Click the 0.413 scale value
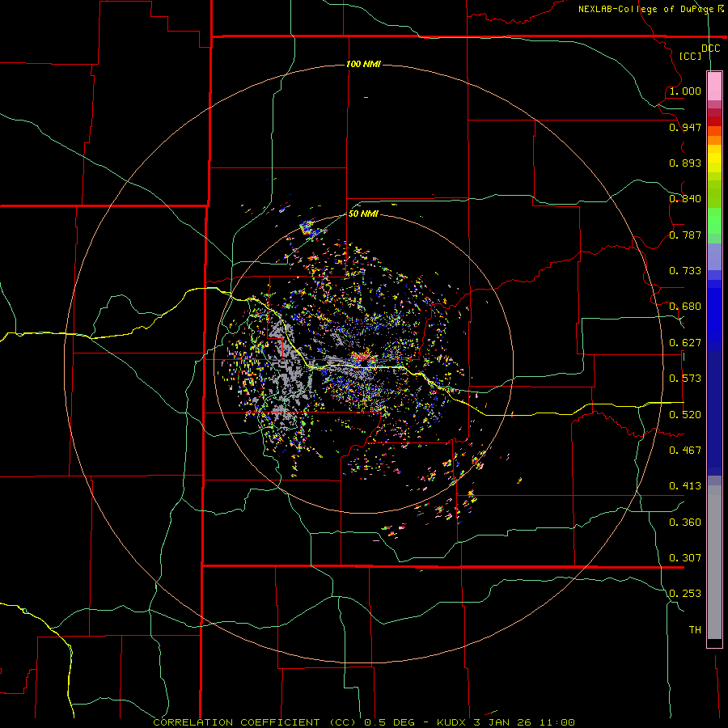The height and width of the screenshot is (728, 728). (x=685, y=486)
